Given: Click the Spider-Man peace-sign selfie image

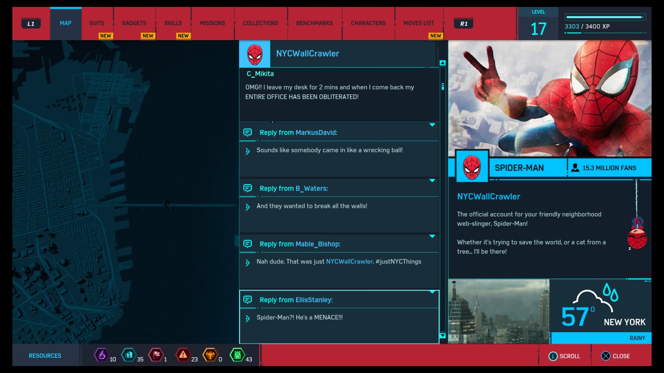Looking at the screenshot, I should click(x=550, y=98).
